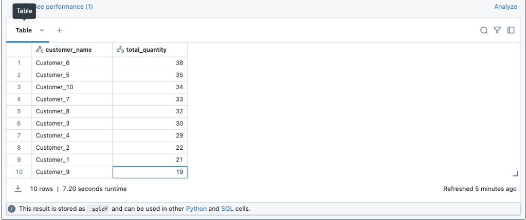Click the info icon beside result message
This screenshot has width=526, height=220.
(x=12, y=209)
